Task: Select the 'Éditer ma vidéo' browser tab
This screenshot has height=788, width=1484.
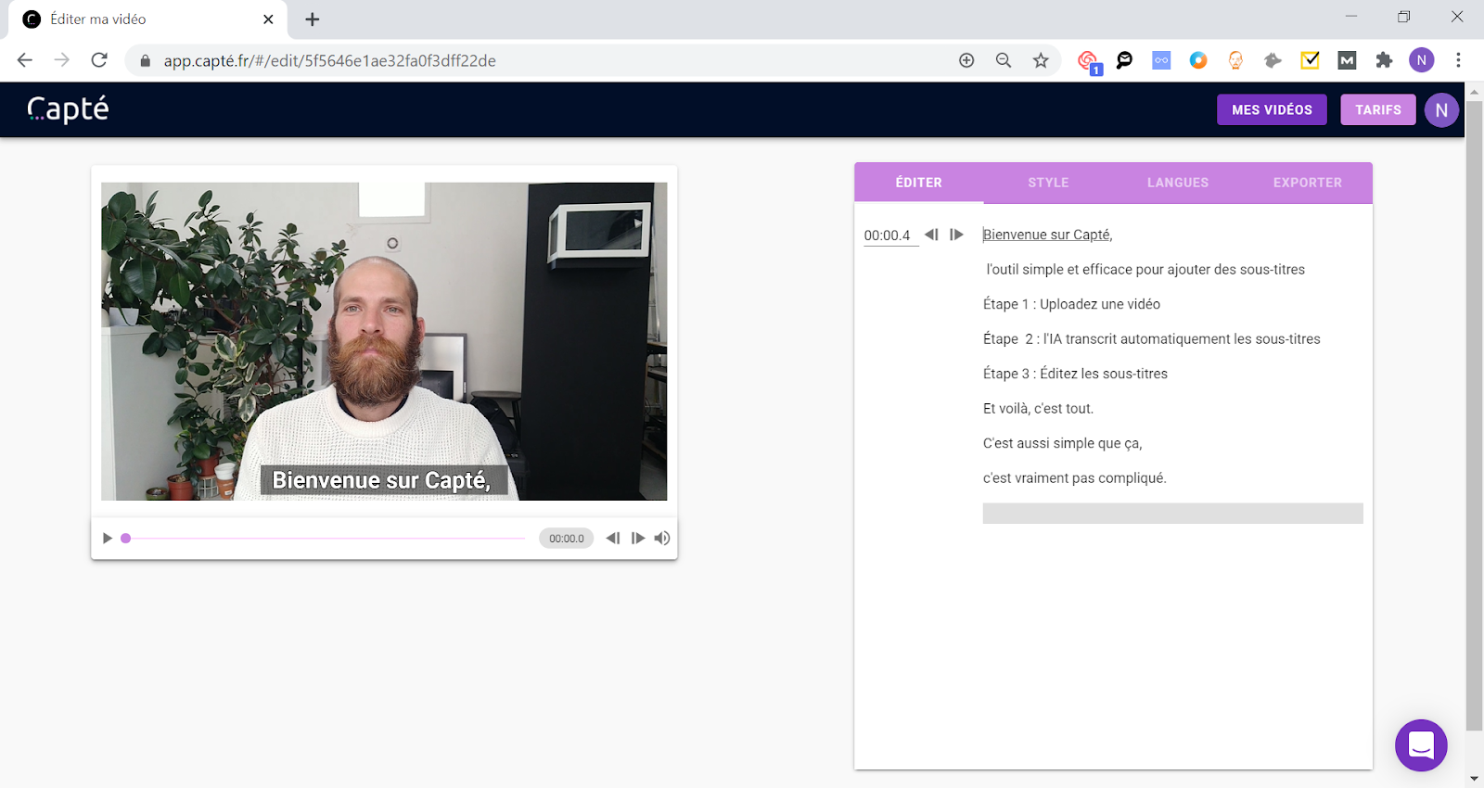Action: point(148,19)
